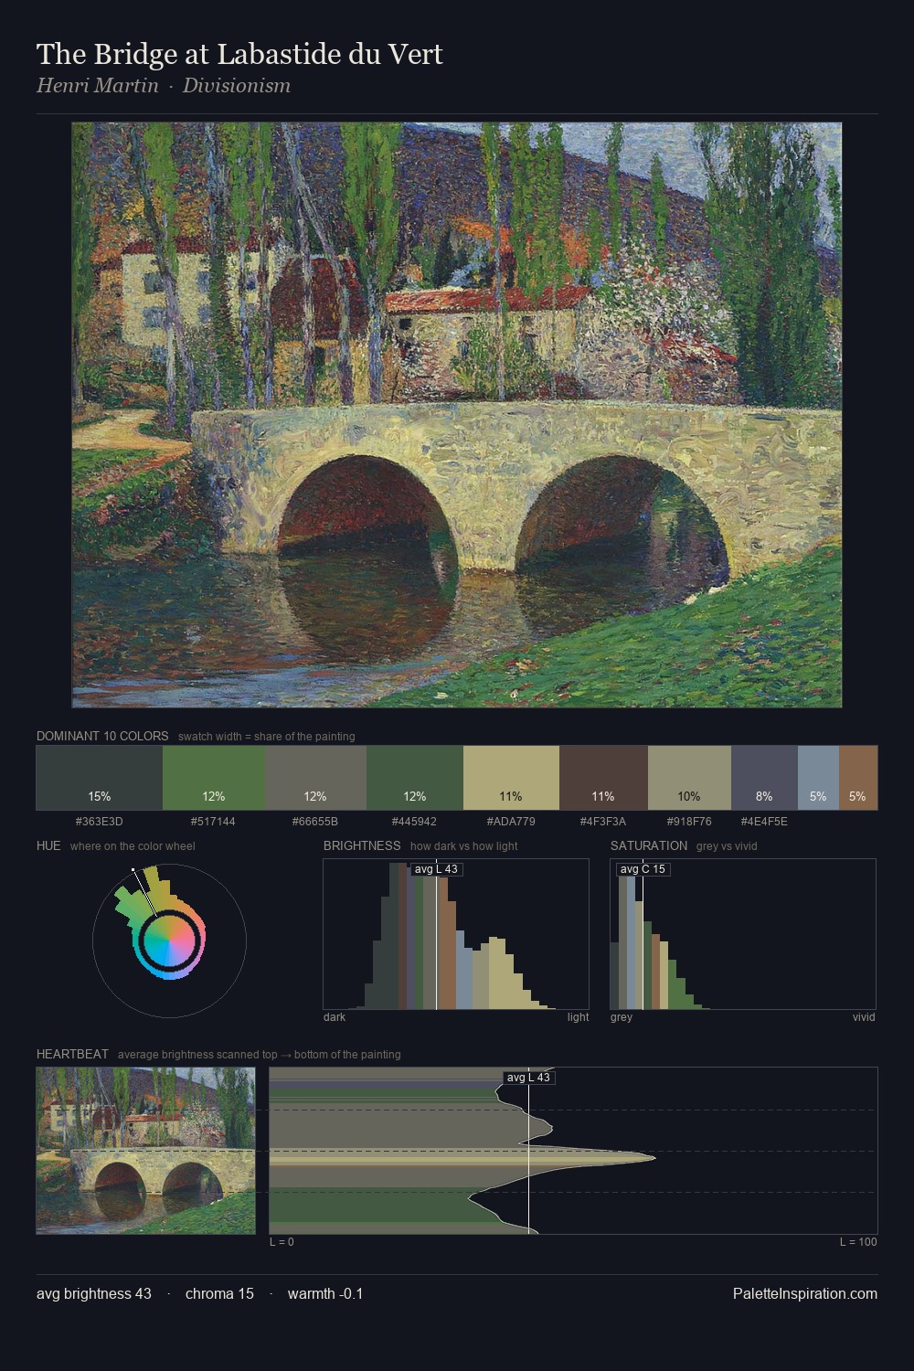
Task: Click the avg L 43 label in brightness histogram
Action: click(x=436, y=869)
